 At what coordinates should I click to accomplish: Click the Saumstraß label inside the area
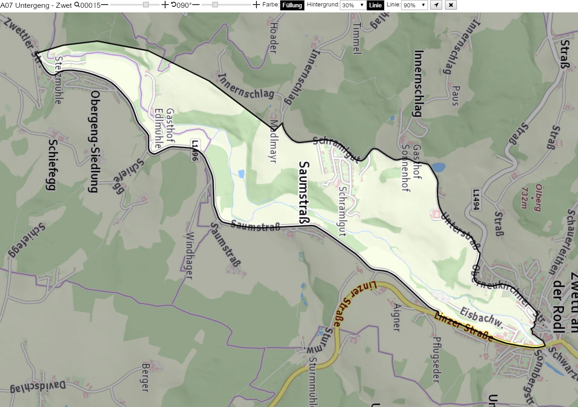coord(304,193)
